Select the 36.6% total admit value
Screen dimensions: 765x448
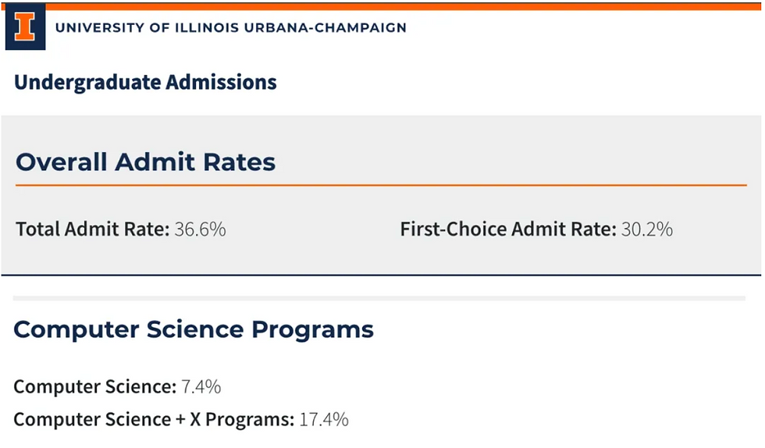point(200,229)
